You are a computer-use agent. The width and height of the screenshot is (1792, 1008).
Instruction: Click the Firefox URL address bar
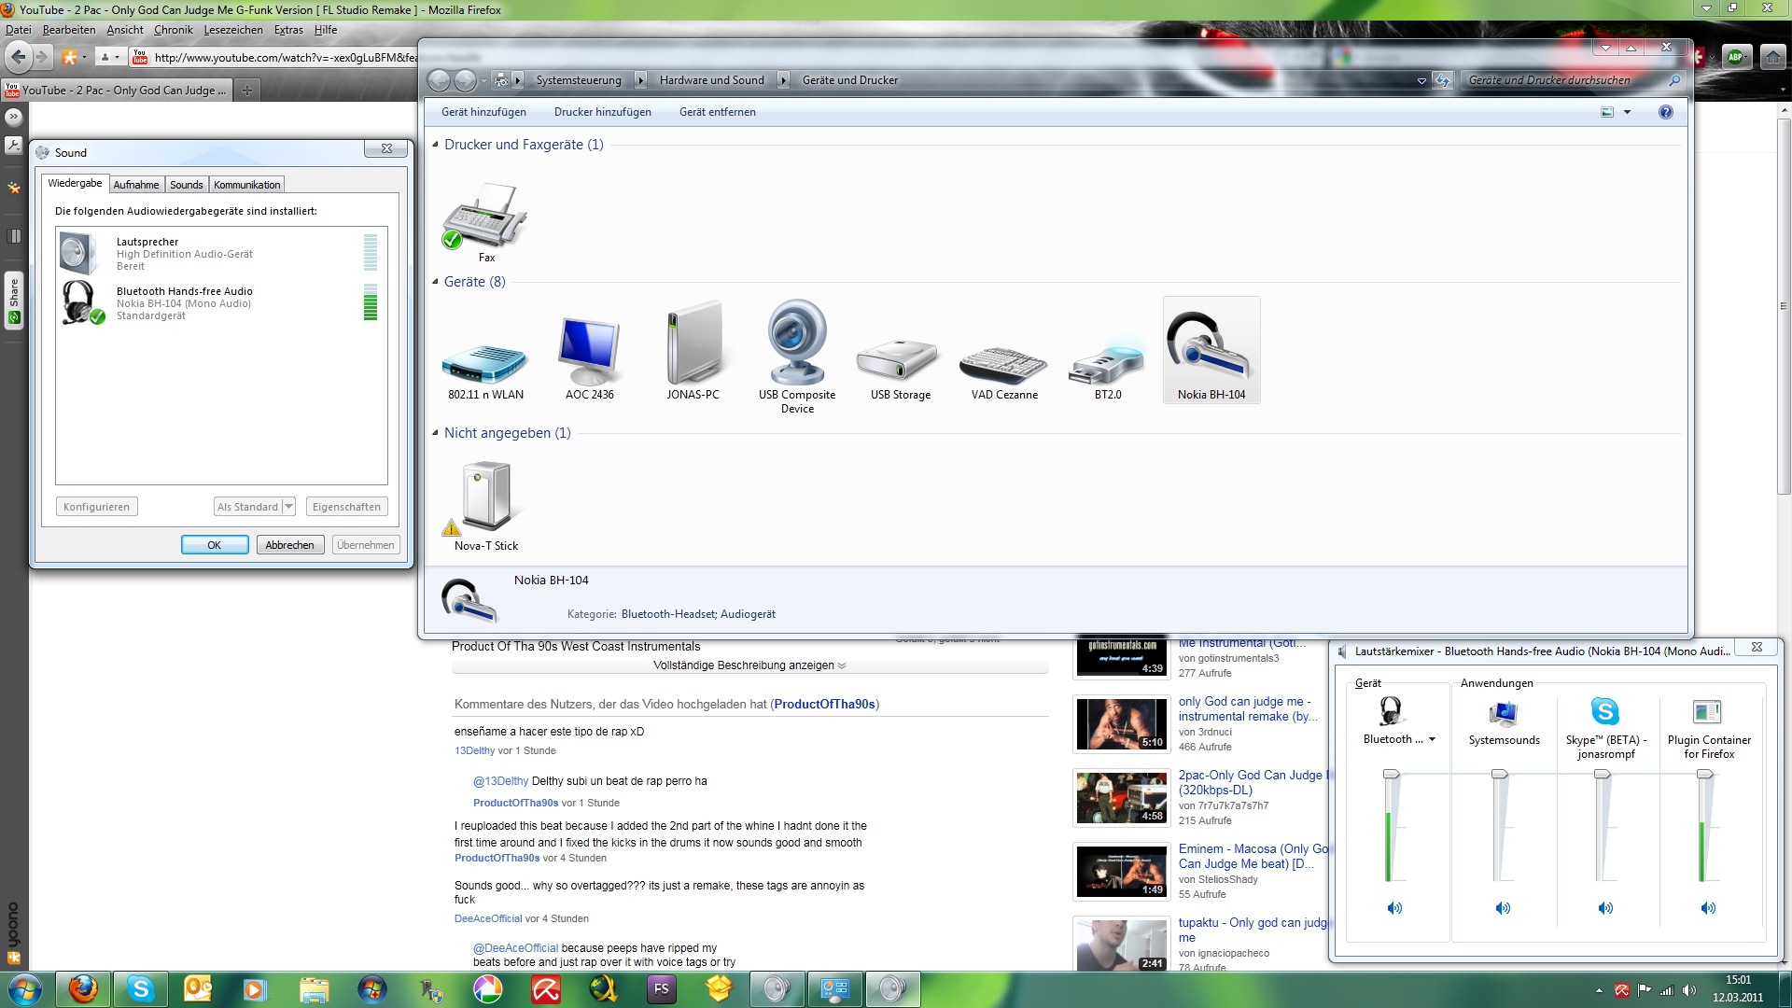(x=285, y=58)
